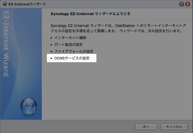
Task: Click the gray round button in title bar
Action: tap(181, 4)
